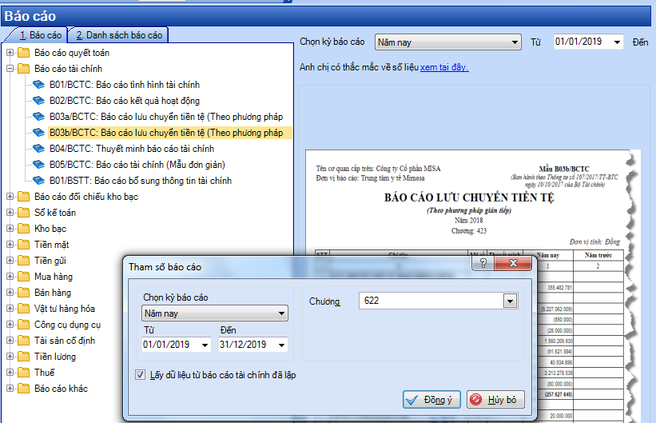
Task: Click the B01/BCTC report book icon
Action: pos(39,85)
